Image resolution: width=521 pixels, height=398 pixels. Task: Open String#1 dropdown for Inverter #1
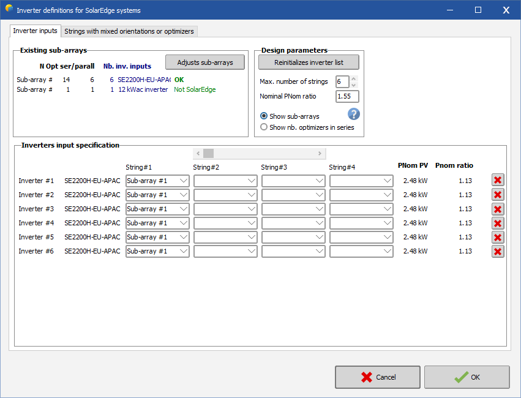click(157, 181)
